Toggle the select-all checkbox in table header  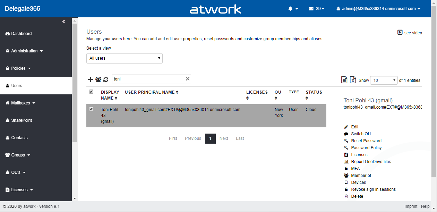click(x=91, y=92)
